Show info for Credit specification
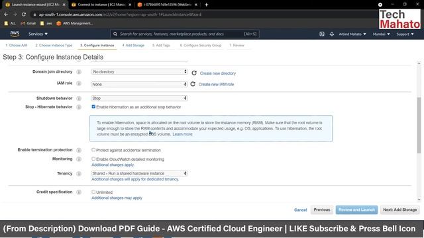The height and width of the screenshot is (238, 424). 79,192
